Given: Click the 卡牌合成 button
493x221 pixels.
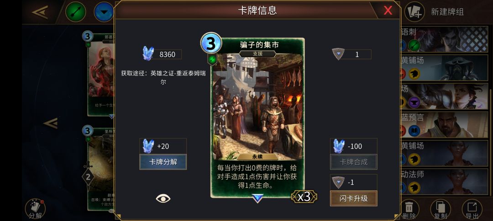Looking at the screenshot, I should [x=353, y=162].
